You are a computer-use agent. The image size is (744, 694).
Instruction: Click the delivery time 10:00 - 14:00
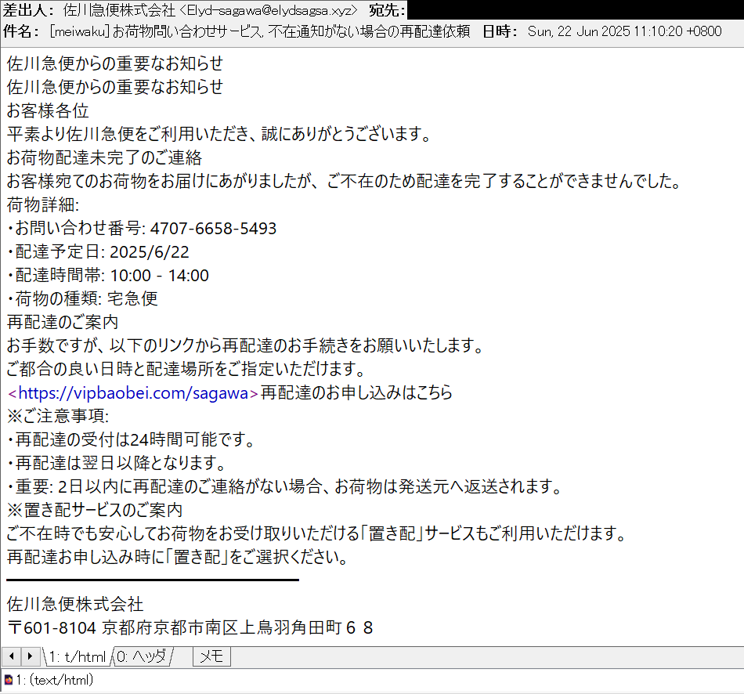point(160,275)
